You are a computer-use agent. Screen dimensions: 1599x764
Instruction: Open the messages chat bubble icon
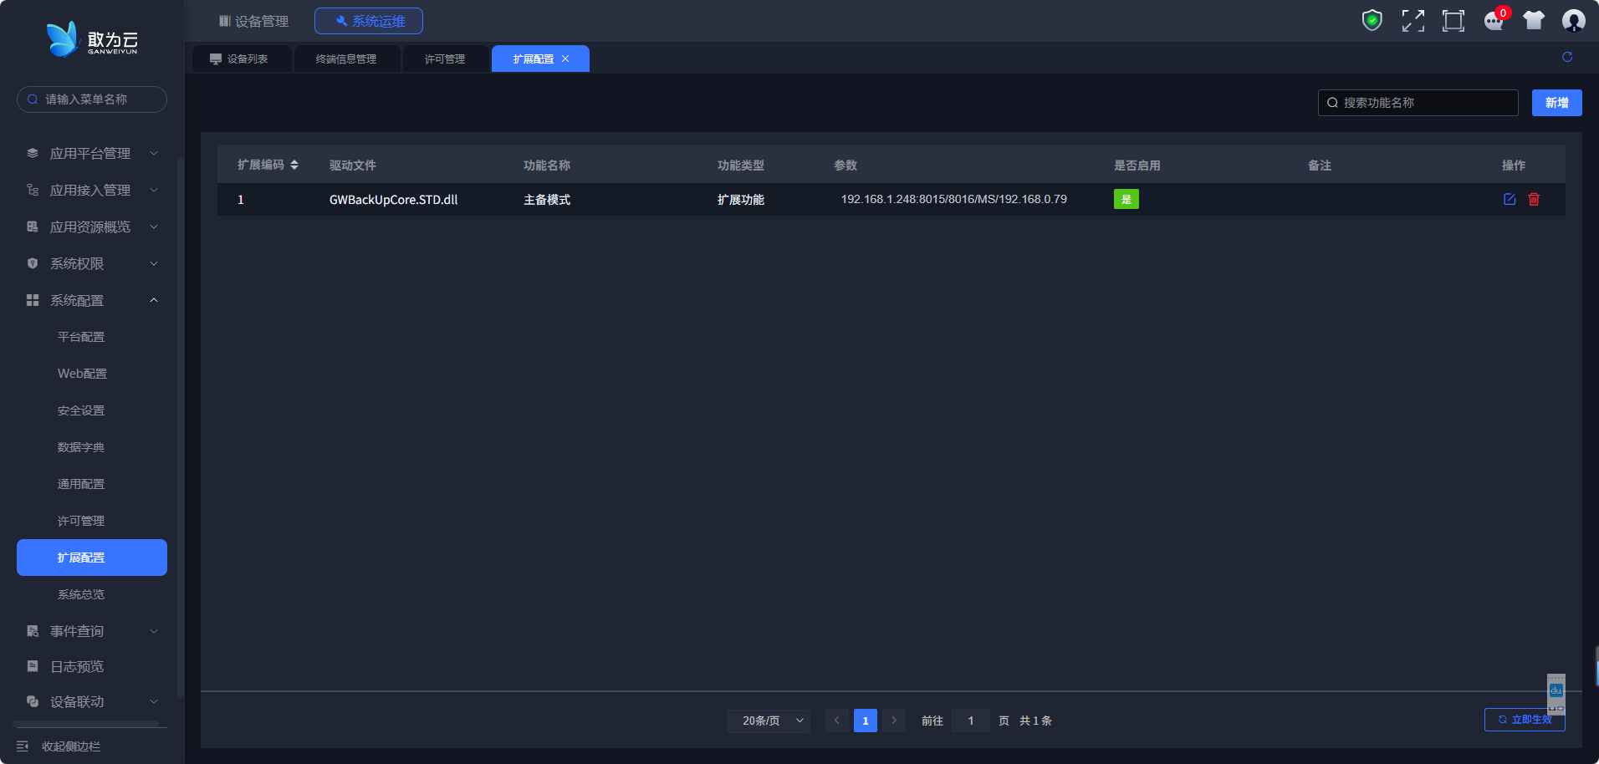pos(1494,21)
